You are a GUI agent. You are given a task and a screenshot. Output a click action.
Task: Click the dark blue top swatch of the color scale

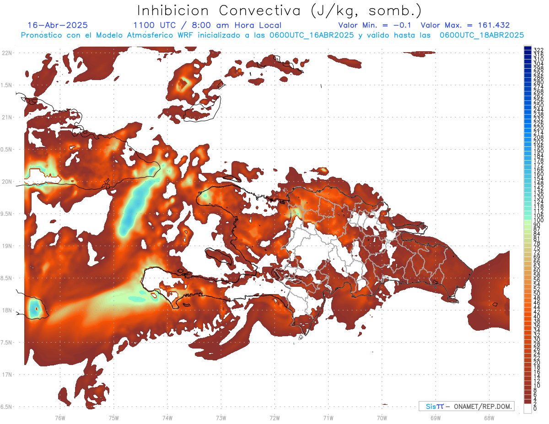click(527, 48)
